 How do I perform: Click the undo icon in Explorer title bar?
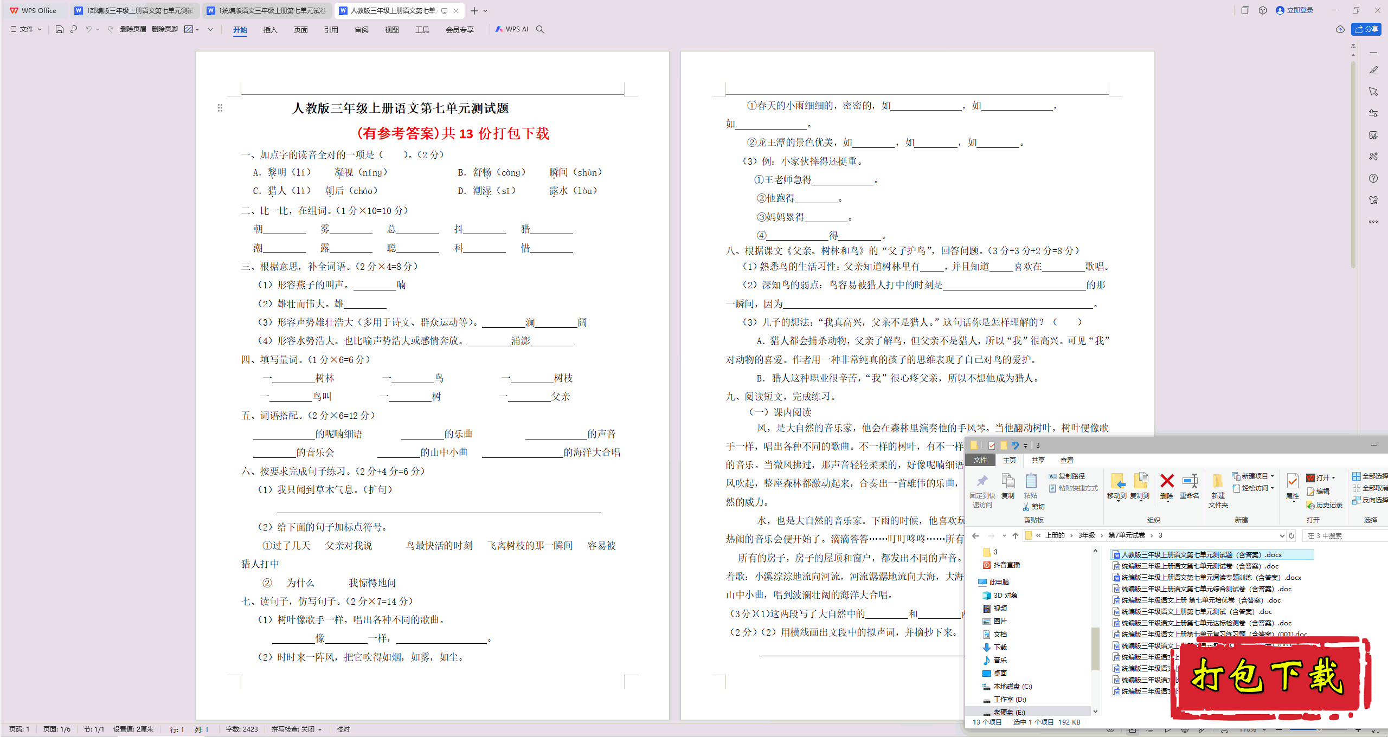(1015, 445)
